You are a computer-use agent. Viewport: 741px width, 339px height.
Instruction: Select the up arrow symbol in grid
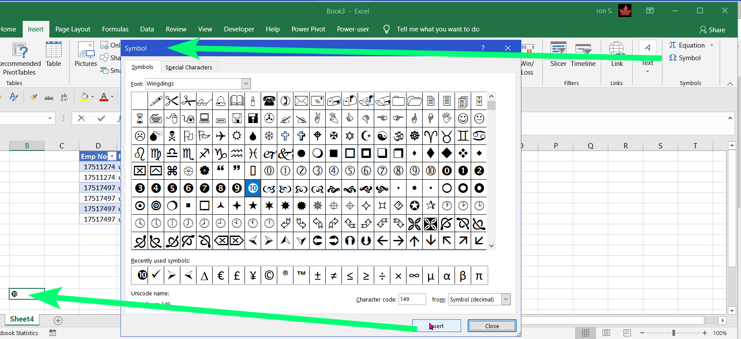[414, 240]
